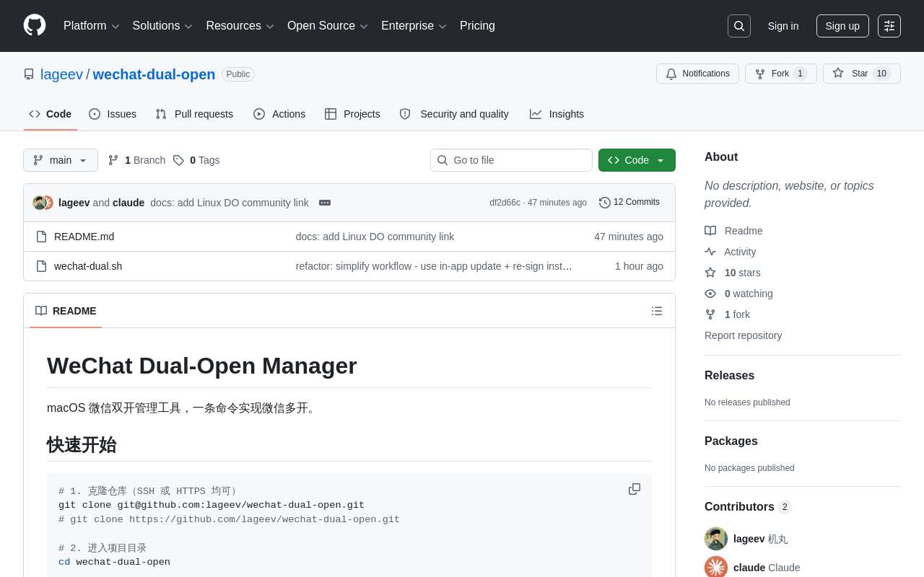
Task: Click the branch icon beside 1 Branch
Action: point(113,160)
